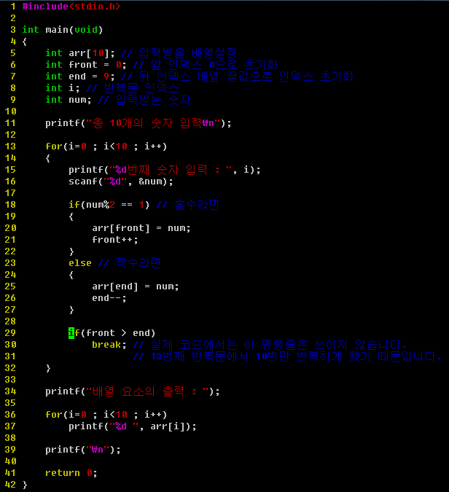Click 'arr[front] = num;' statement
Image resolution: width=449 pixels, height=492 pixels.
(x=141, y=228)
